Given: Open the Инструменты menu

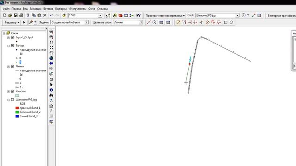Looking at the screenshot, I should [x=77, y=9].
